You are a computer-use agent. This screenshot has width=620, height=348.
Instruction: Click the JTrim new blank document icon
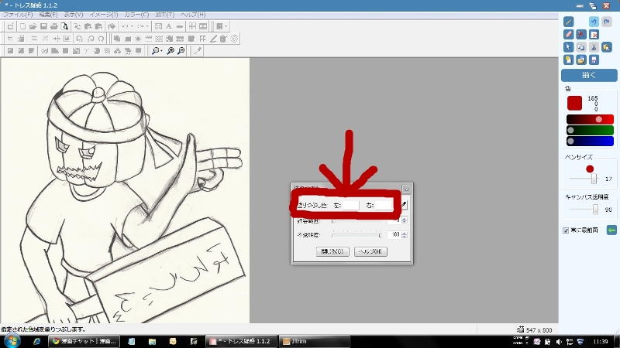pyautogui.click(x=22, y=26)
